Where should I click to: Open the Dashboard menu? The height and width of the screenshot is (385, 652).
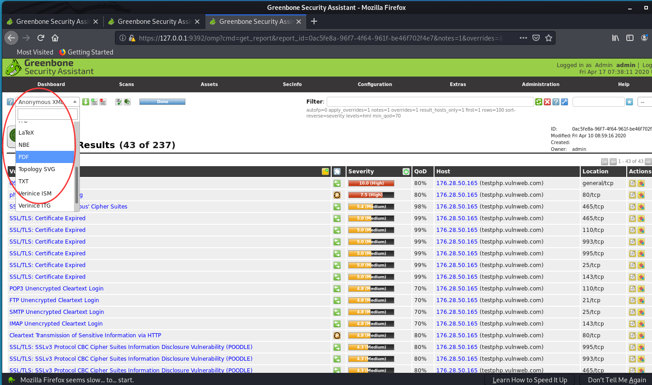(51, 84)
